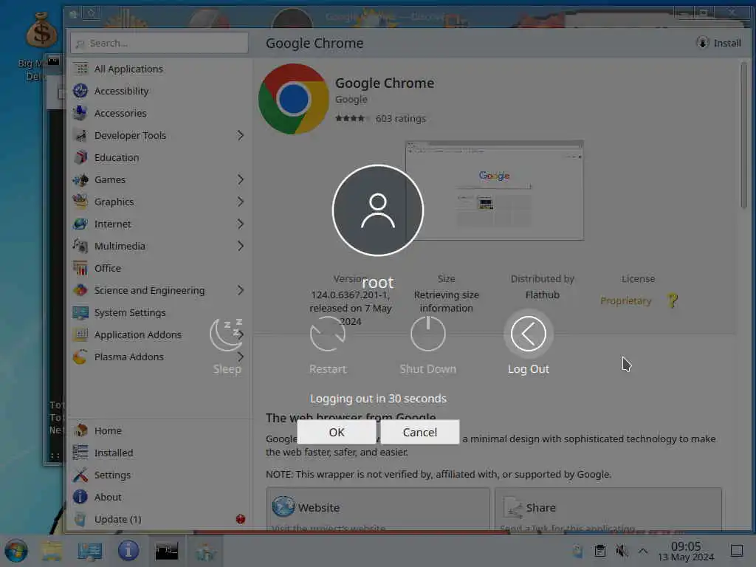The image size is (756, 567).
Task: Click the red update notification badge
Action: [x=241, y=519]
